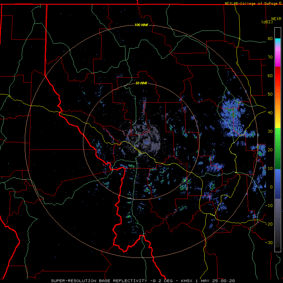Click the -30 value on dBZ scale
The width and height of the screenshot is (283, 283).
click(269, 242)
